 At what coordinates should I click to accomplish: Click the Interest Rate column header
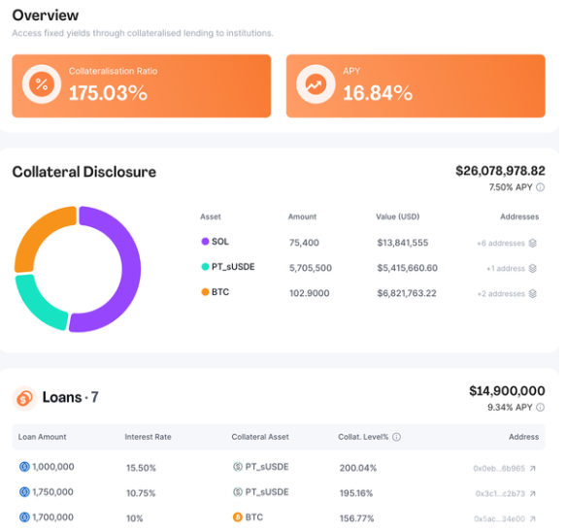tap(148, 437)
